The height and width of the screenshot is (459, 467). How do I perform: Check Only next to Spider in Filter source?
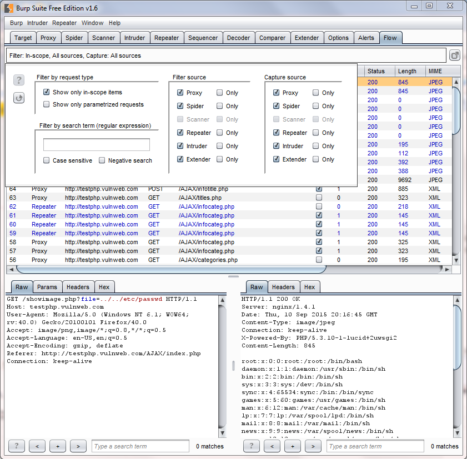pyautogui.click(x=219, y=105)
